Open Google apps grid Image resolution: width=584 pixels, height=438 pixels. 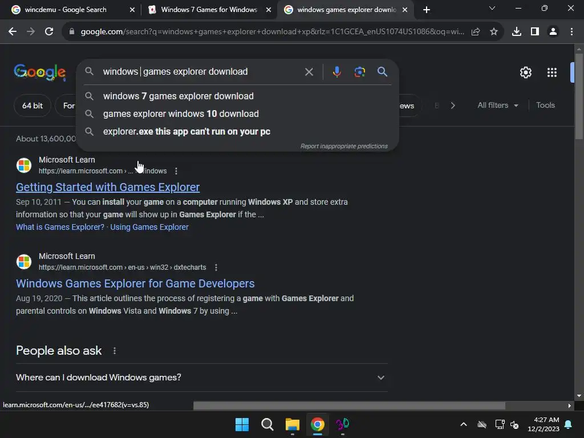[x=552, y=72]
